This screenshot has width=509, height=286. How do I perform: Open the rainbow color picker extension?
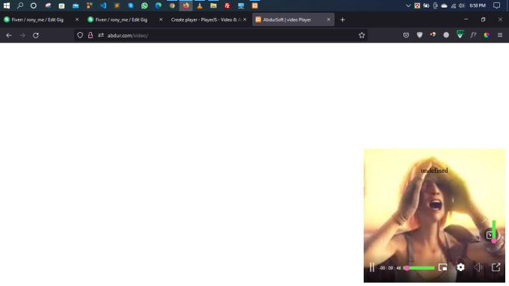tap(487, 35)
